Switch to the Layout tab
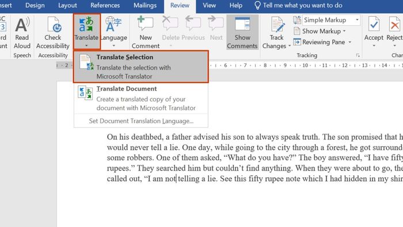Screen dimensions: 403x227 67,5
